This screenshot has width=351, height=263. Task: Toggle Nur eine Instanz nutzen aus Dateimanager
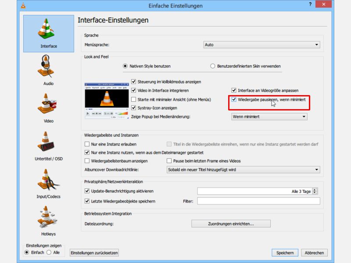(x=144, y=153)
